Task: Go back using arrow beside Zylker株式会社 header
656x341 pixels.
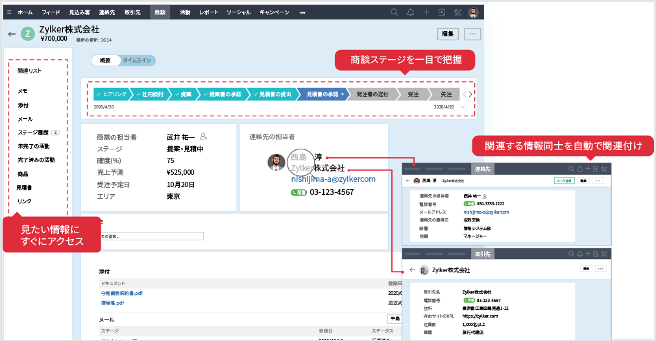Action: [x=12, y=34]
